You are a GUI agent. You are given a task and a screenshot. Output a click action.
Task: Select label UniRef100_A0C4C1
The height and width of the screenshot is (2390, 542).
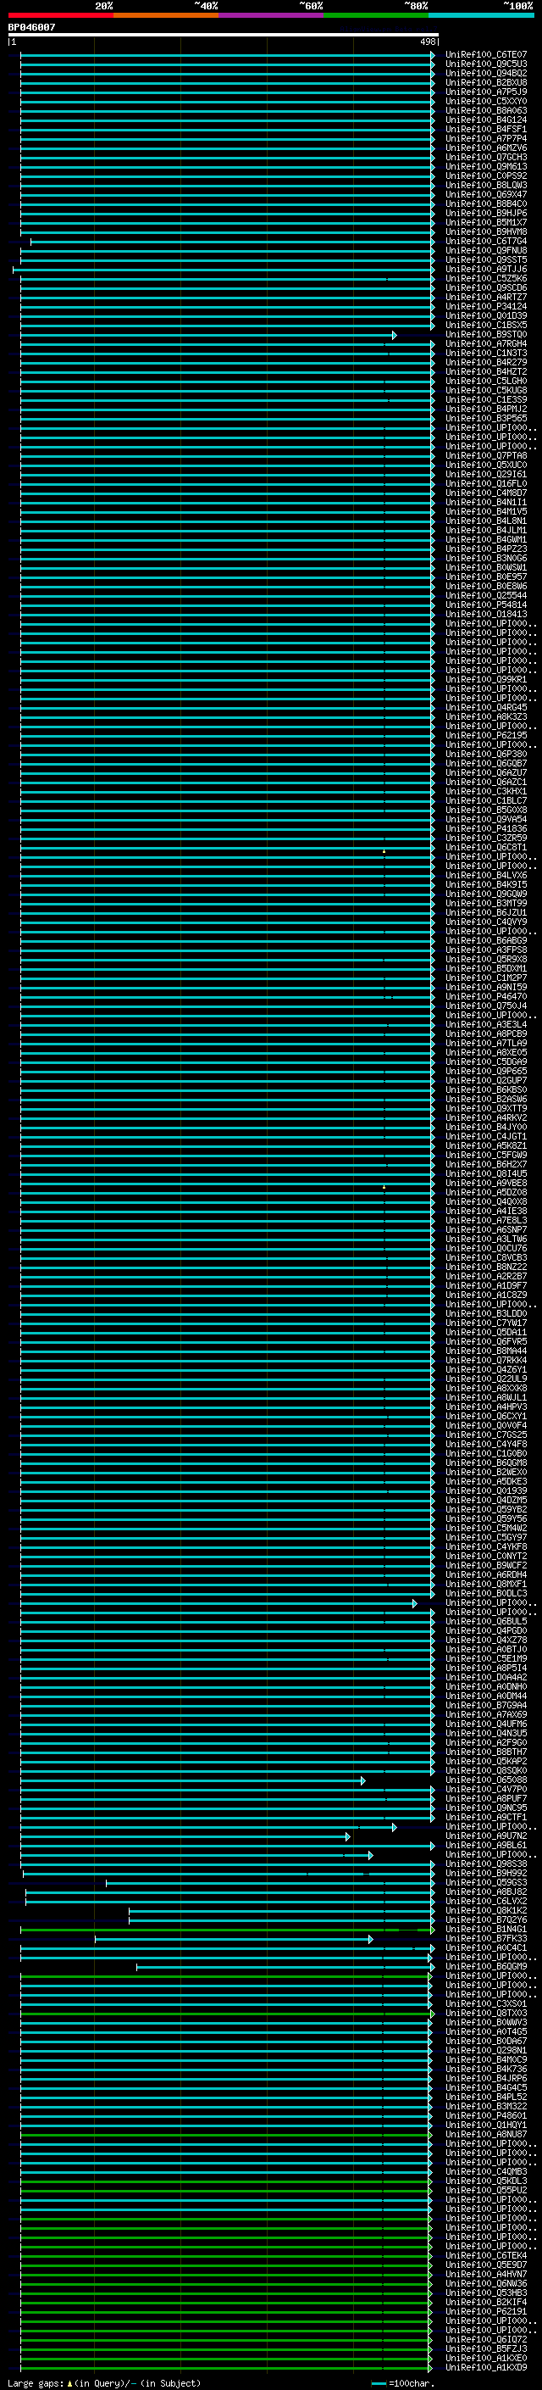(x=485, y=1947)
